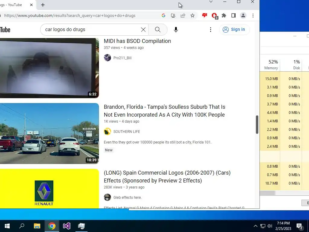Screen dimensions: 309x232
Task: Clear the YouTube search box with X
Action: [143, 30]
